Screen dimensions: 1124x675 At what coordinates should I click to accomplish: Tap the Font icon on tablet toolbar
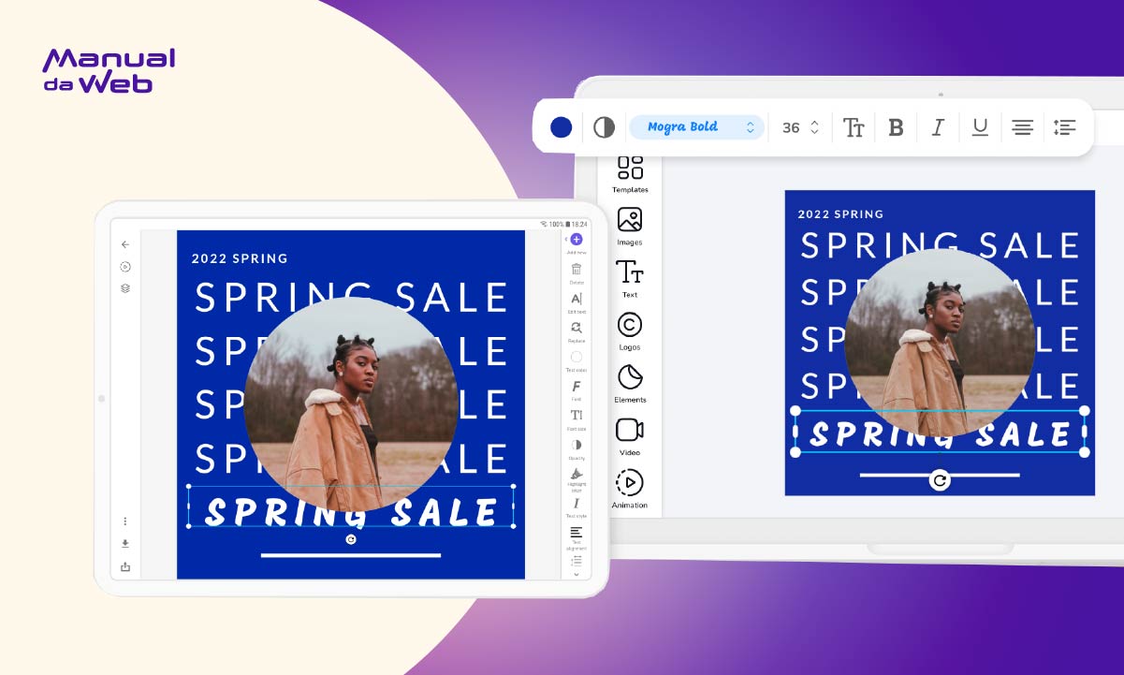coord(577,389)
